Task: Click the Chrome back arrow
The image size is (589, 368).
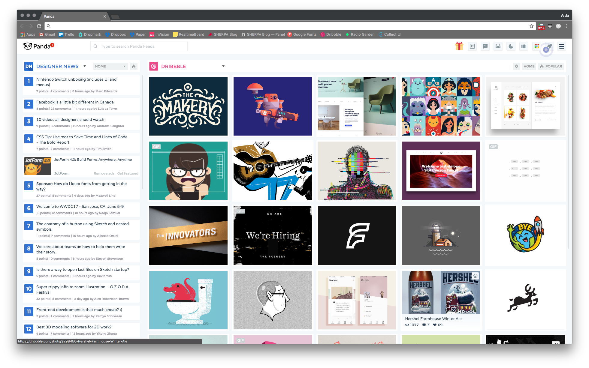Action: pos(23,26)
